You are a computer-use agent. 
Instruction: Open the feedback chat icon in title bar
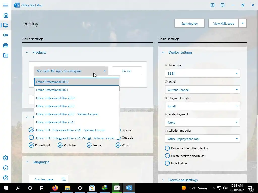[223, 5]
